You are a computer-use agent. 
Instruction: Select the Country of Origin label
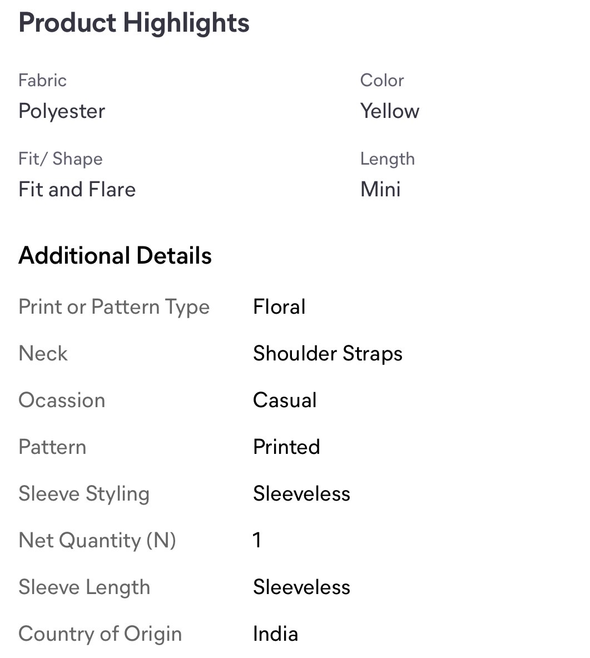coord(100,634)
